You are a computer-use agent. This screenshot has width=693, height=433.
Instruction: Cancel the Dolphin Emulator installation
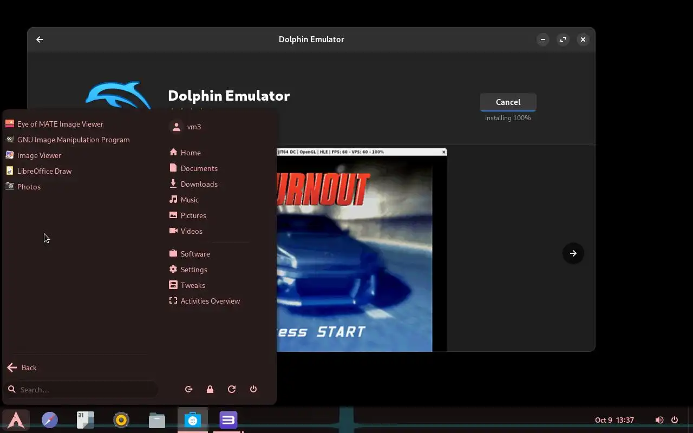pos(508,102)
